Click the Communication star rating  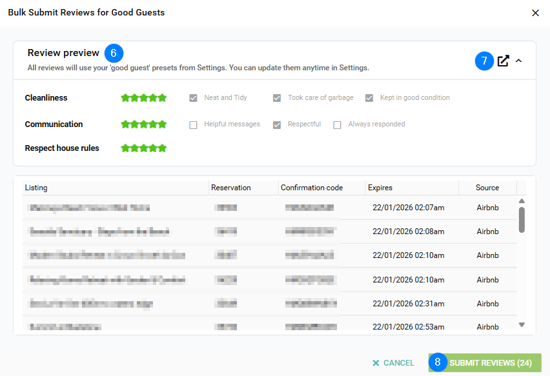[144, 124]
